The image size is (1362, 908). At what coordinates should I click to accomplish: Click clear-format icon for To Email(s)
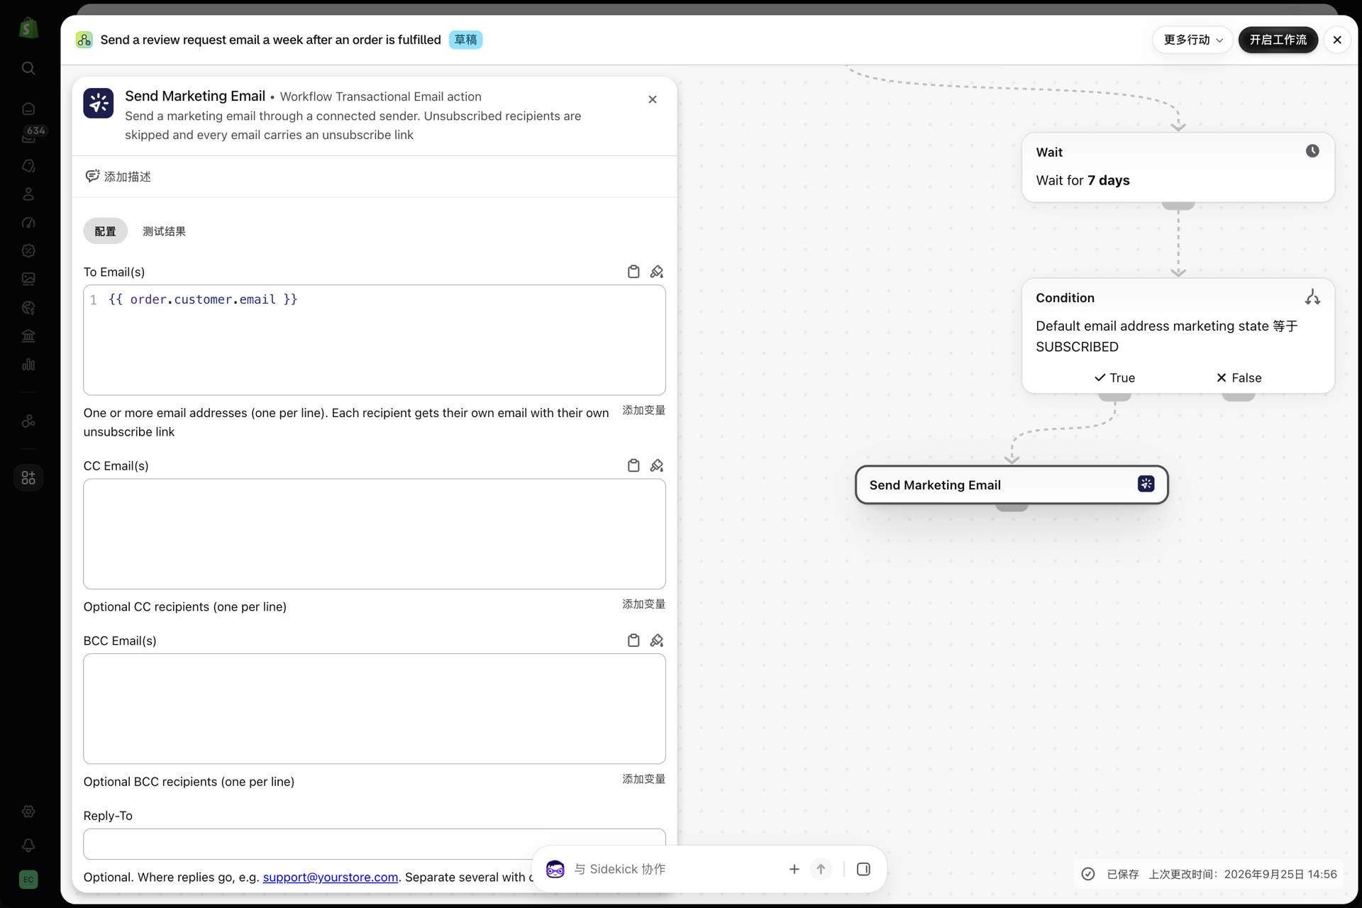point(657,272)
